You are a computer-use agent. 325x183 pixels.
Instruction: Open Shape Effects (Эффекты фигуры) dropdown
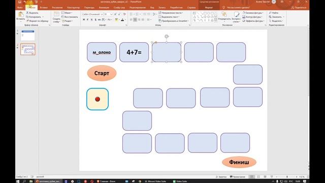click(253, 21)
